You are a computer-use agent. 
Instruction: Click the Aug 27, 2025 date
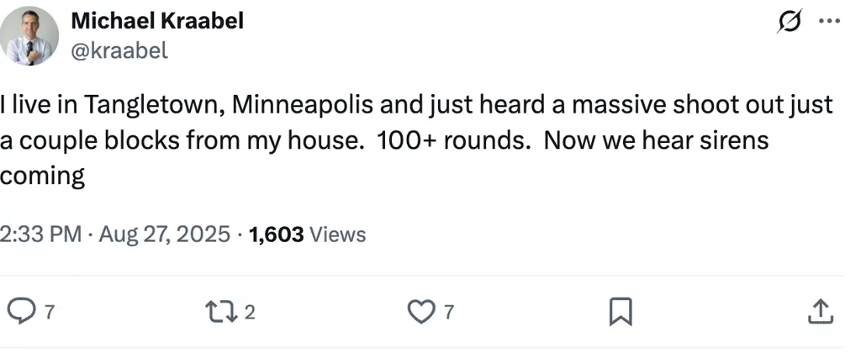(164, 234)
